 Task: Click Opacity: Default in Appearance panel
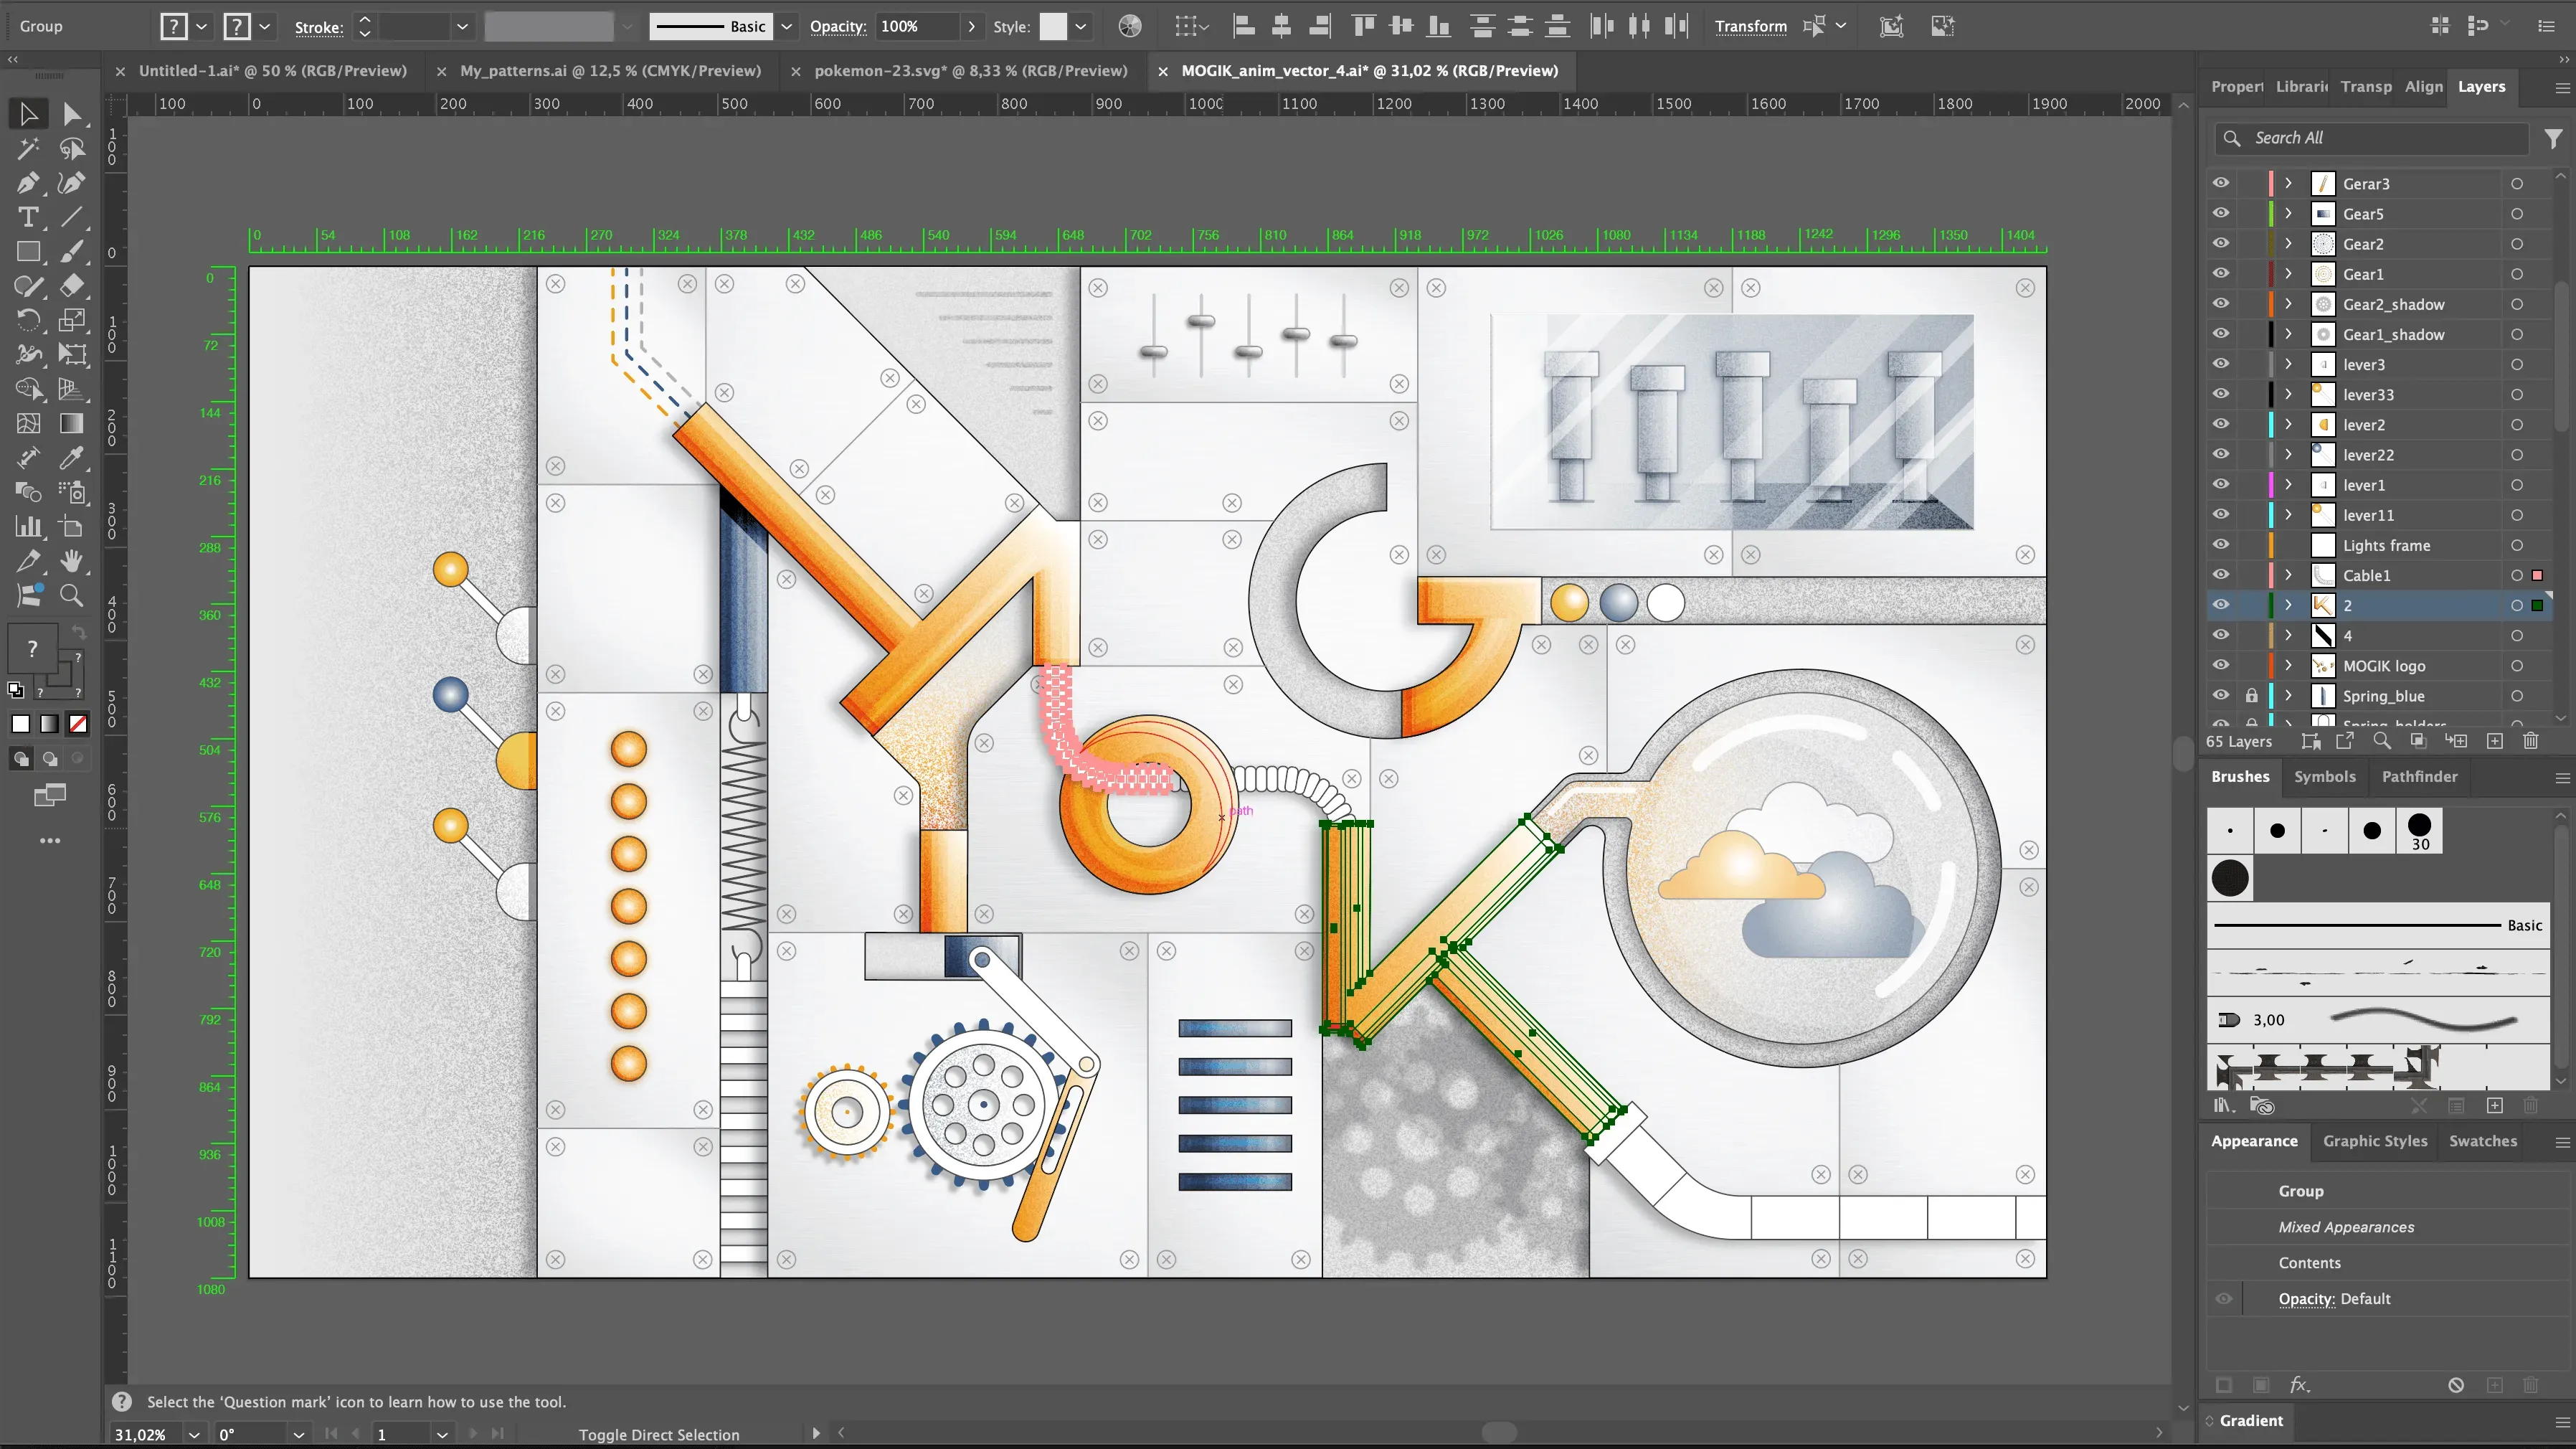click(x=2335, y=1299)
